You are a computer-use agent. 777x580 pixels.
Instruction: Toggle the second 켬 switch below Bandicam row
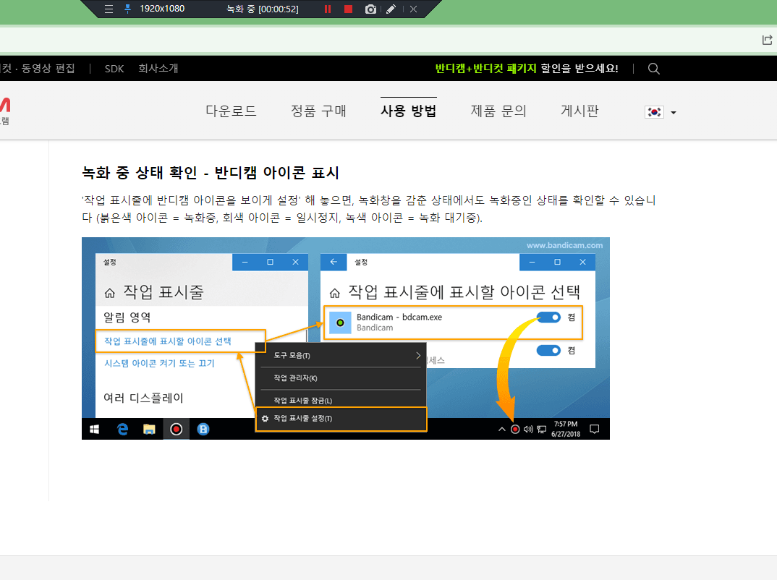pyautogui.click(x=548, y=351)
